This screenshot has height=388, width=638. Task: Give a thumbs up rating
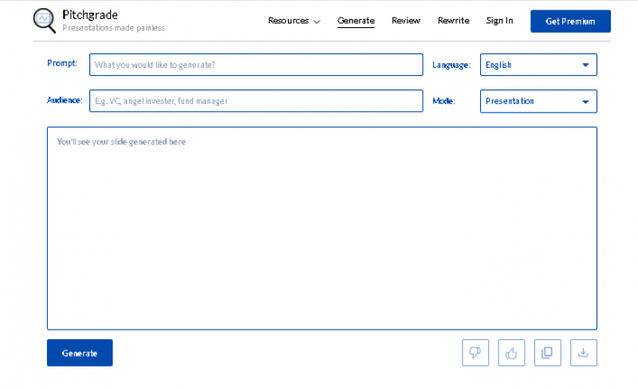(511, 352)
